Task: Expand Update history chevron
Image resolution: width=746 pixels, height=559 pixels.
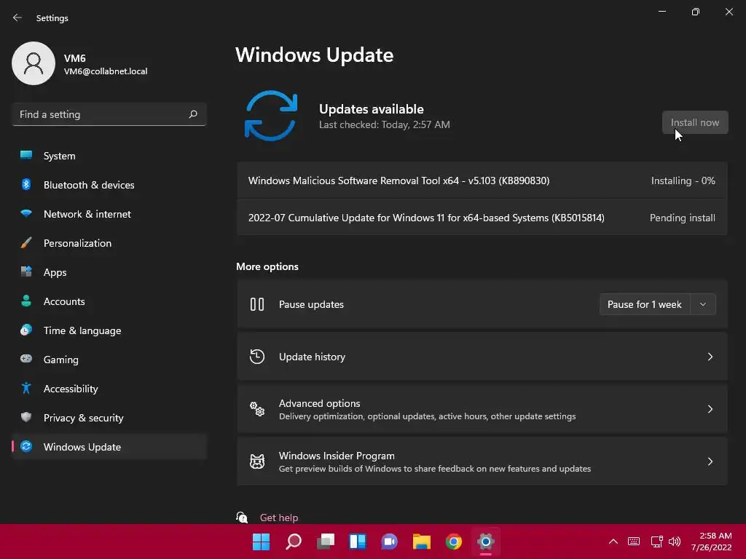Action: click(x=710, y=357)
